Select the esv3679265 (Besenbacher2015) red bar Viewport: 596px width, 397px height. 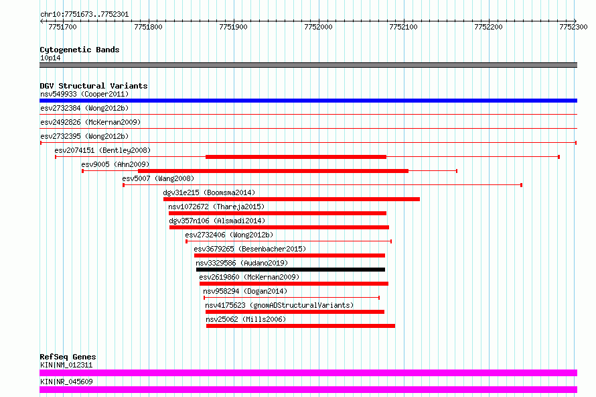290,256
